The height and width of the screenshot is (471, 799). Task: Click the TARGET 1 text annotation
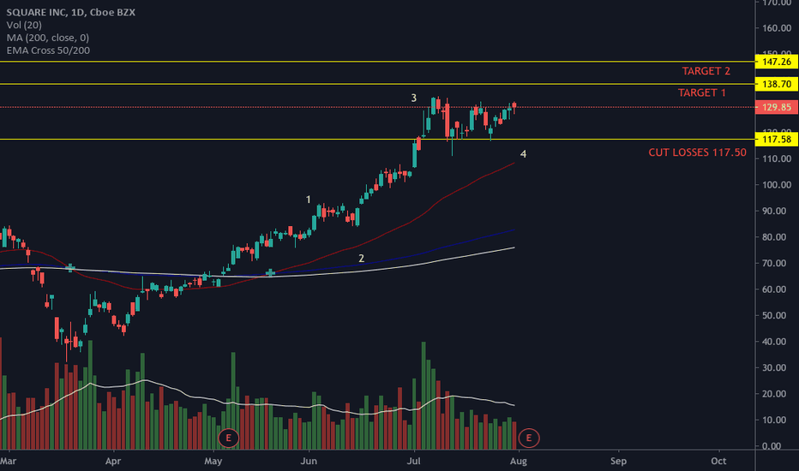[x=701, y=92]
